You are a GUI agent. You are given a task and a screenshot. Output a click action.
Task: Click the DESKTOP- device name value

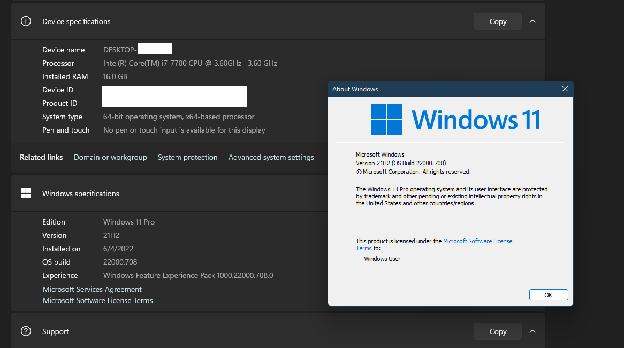[x=120, y=50]
